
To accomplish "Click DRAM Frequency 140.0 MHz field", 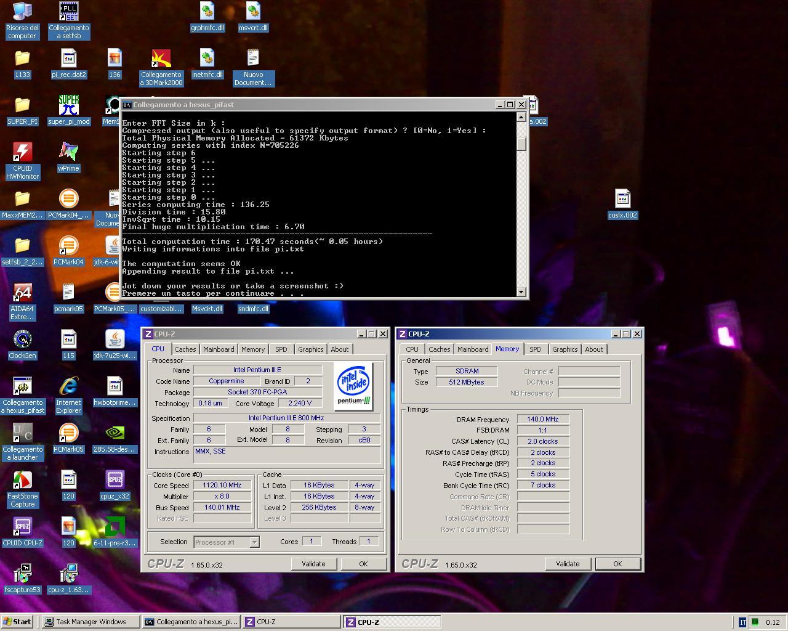I will pyautogui.click(x=543, y=419).
